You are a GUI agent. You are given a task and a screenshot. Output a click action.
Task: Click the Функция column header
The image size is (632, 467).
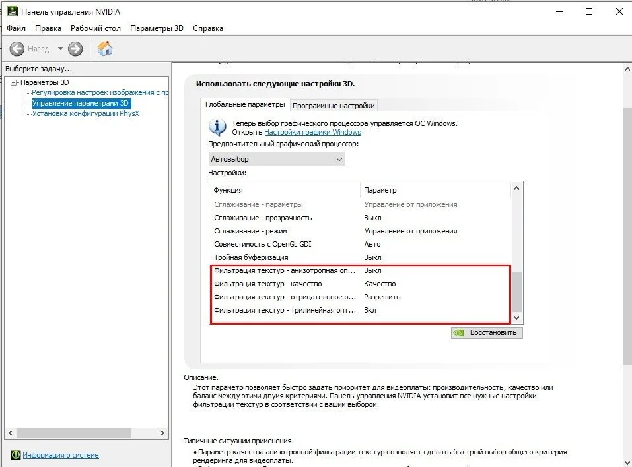click(x=285, y=190)
